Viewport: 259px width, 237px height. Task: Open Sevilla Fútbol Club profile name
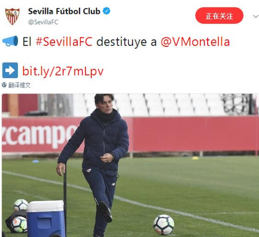(64, 11)
